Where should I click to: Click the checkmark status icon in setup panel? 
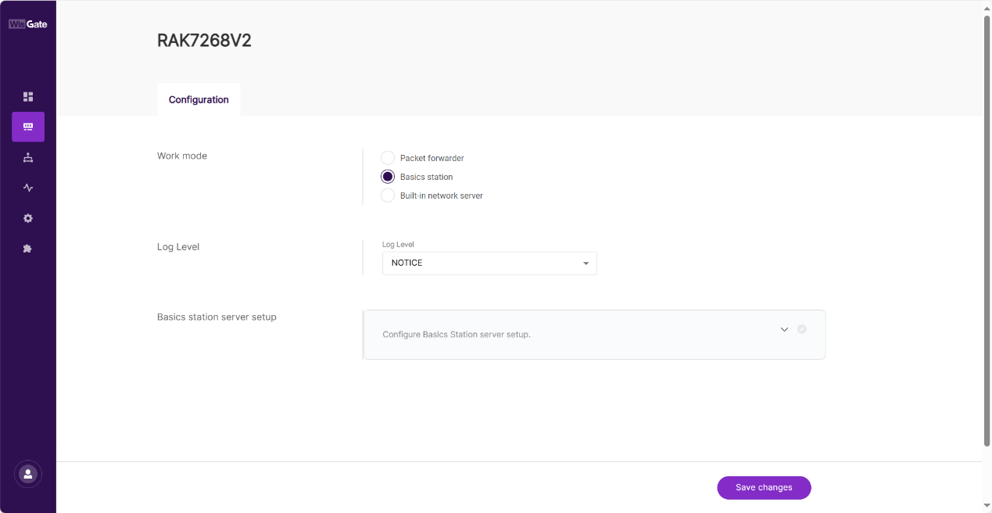pos(801,329)
